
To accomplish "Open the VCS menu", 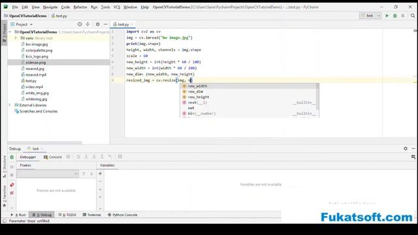I will click(x=117, y=7).
